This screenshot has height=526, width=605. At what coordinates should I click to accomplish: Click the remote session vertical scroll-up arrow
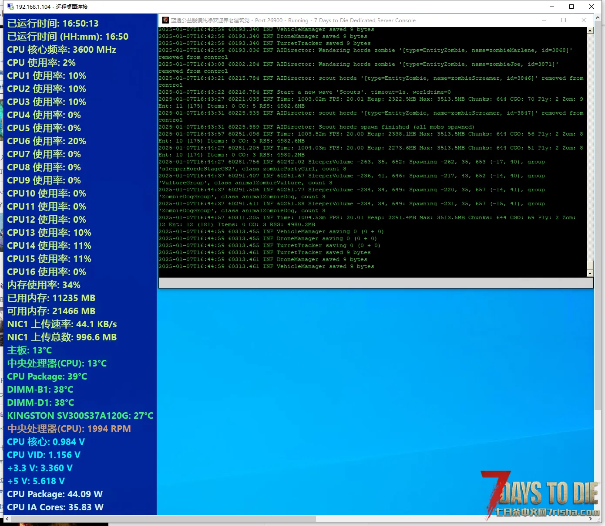coord(598,17)
